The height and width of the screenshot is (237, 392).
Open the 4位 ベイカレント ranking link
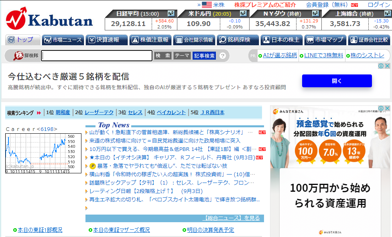[171, 112]
